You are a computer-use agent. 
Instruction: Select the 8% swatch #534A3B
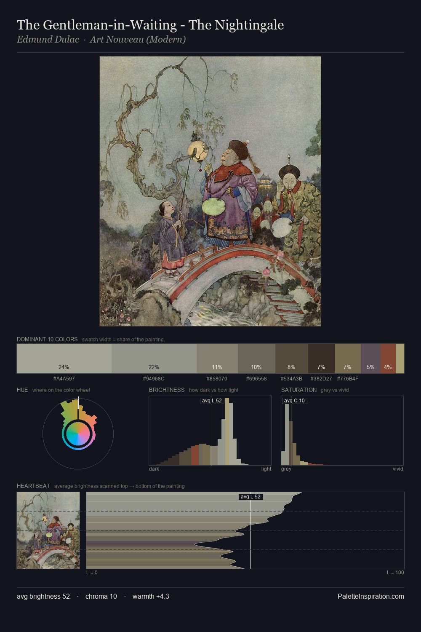pyautogui.click(x=292, y=359)
